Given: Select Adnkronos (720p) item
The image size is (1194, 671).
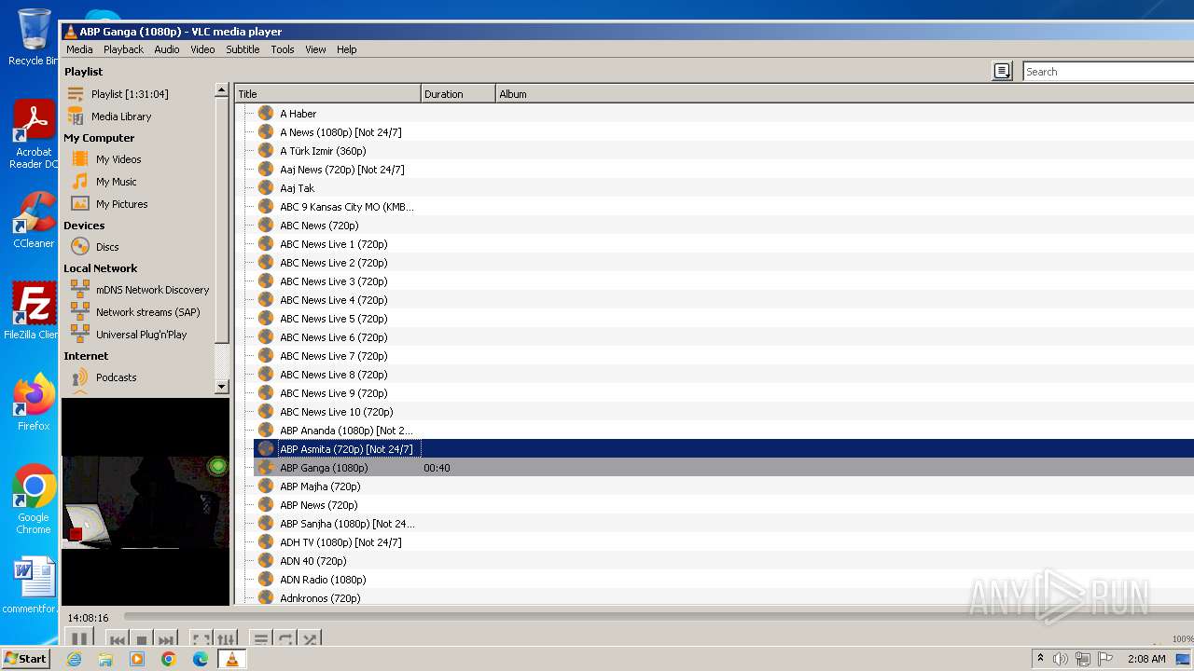Looking at the screenshot, I should 320,598.
